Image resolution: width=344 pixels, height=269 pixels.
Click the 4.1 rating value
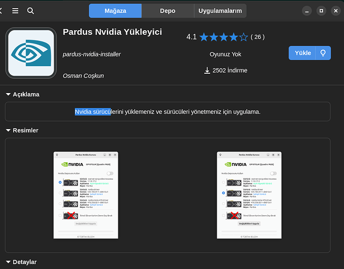pyautogui.click(x=191, y=37)
